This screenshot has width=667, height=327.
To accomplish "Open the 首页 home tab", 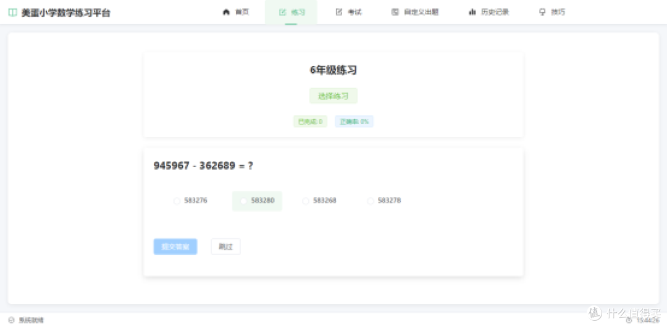I will pos(236,12).
